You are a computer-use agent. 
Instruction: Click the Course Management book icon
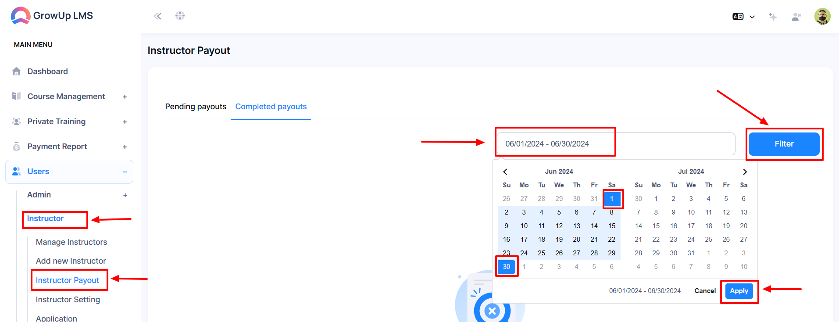(x=17, y=96)
